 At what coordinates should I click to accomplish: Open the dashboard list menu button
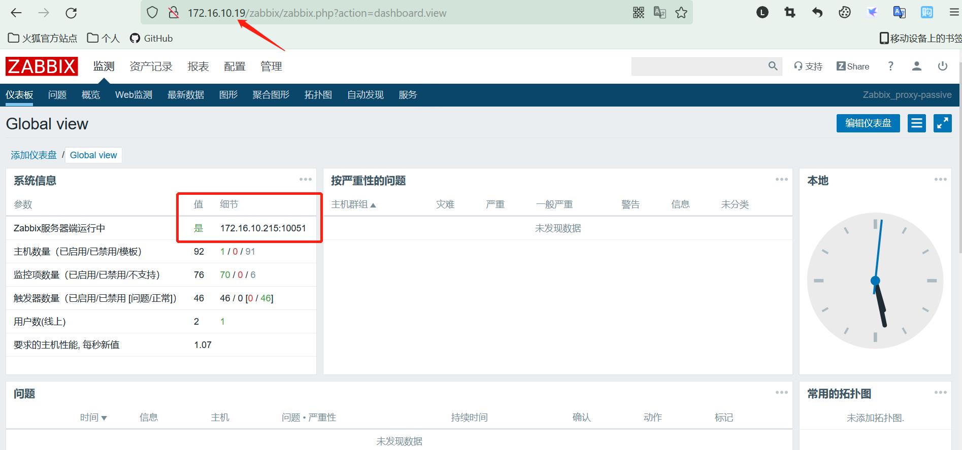click(x=917, y=123)
